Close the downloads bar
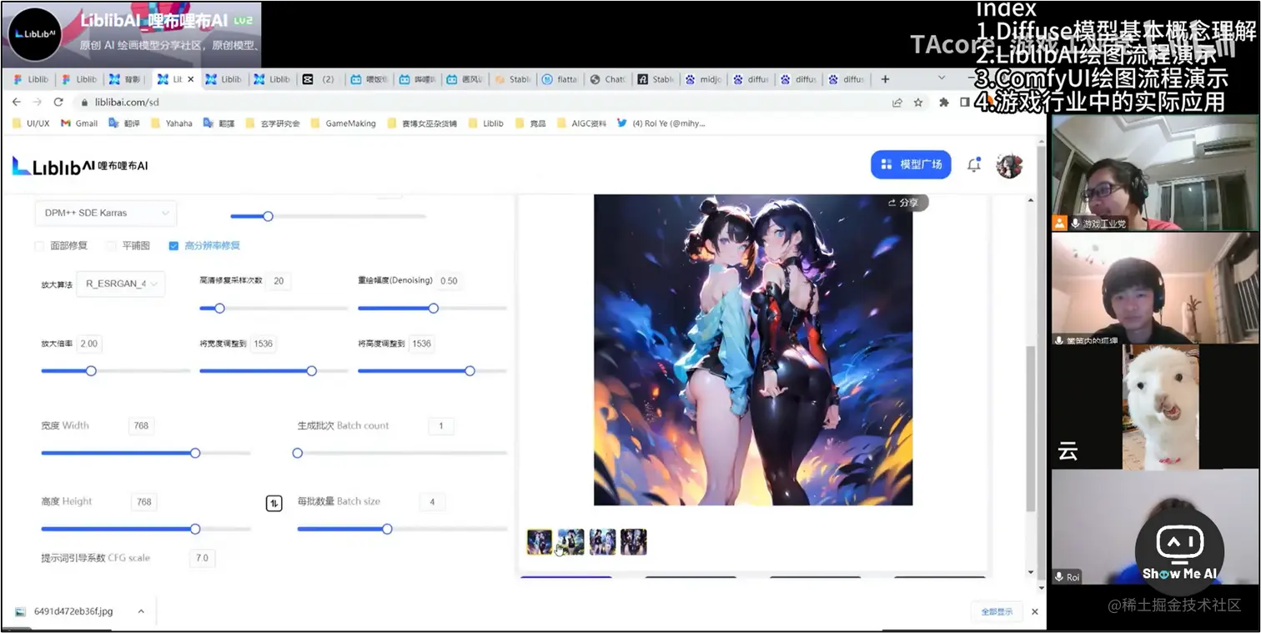This screenshot has width=1261, height=633. [x=1034, y=611]
